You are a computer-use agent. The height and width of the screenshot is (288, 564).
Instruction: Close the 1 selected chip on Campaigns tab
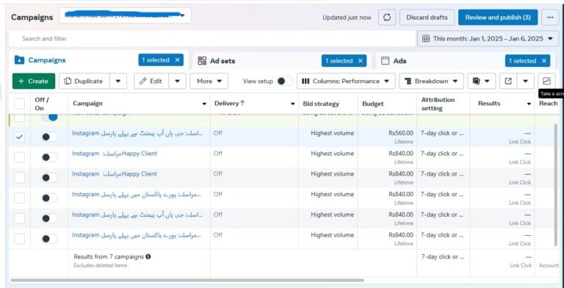pos(177,60)
